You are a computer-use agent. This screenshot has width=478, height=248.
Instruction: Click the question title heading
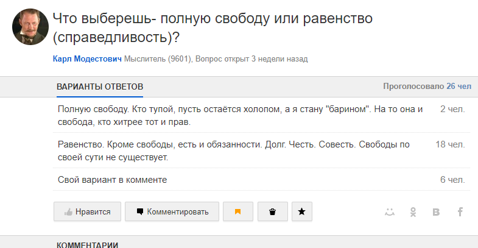[x=213, y=28]
